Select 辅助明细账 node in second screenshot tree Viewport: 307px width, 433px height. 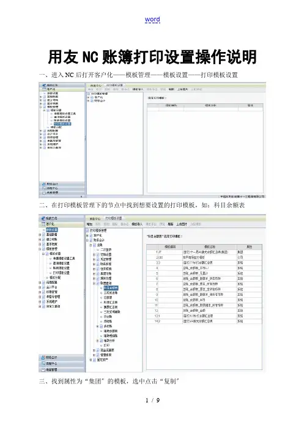click(x=111, y=336)
